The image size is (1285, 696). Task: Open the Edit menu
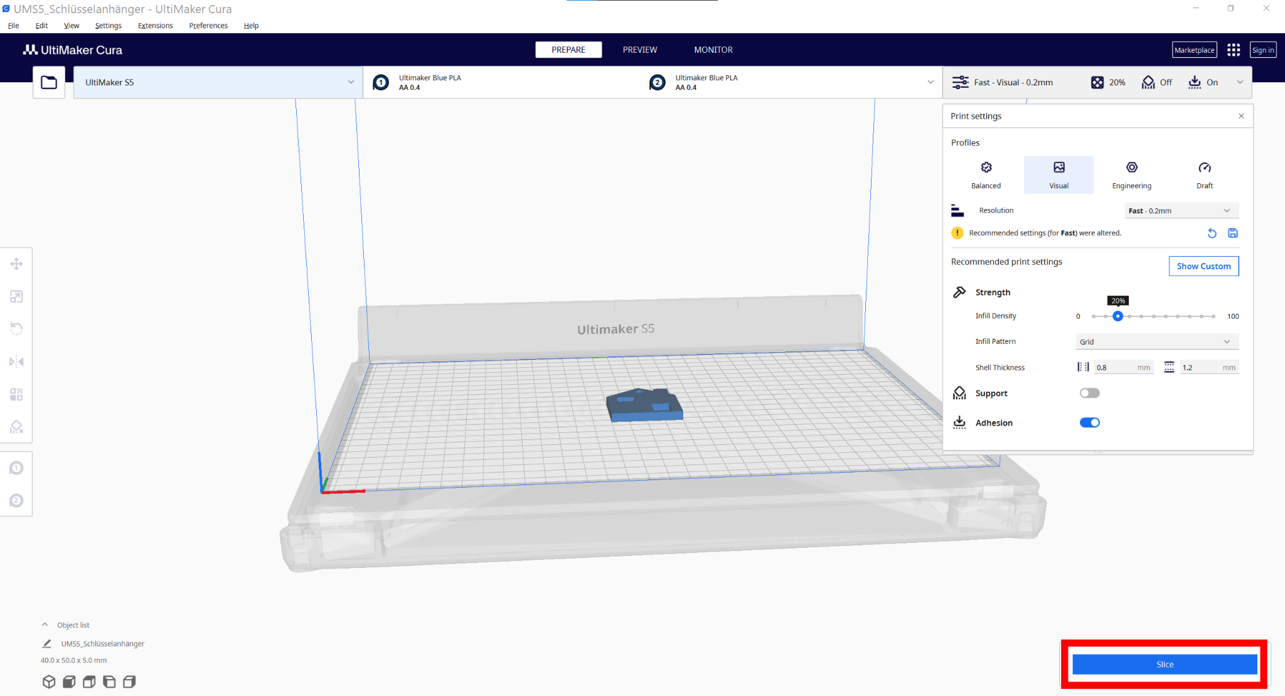(x=41, y=26)
